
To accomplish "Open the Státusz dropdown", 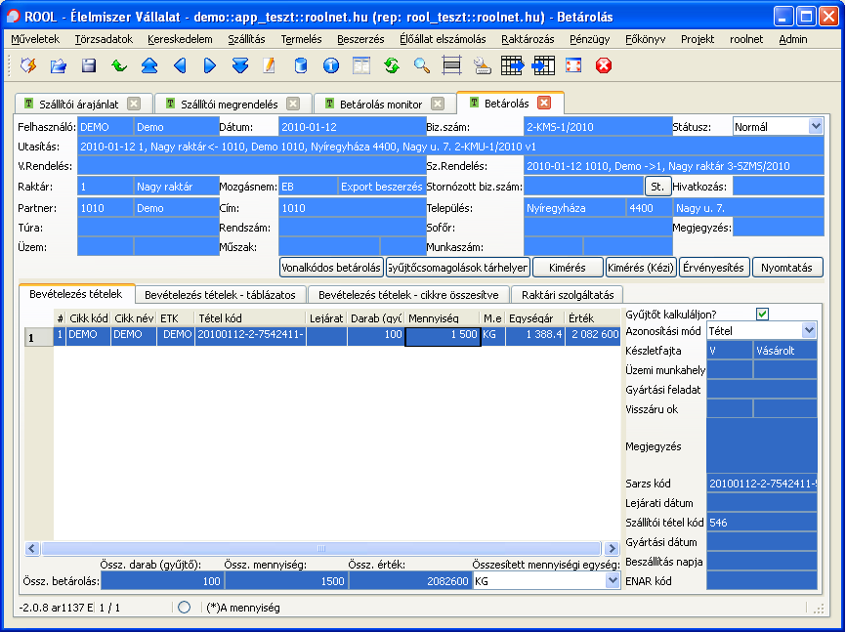I will 815,127.
